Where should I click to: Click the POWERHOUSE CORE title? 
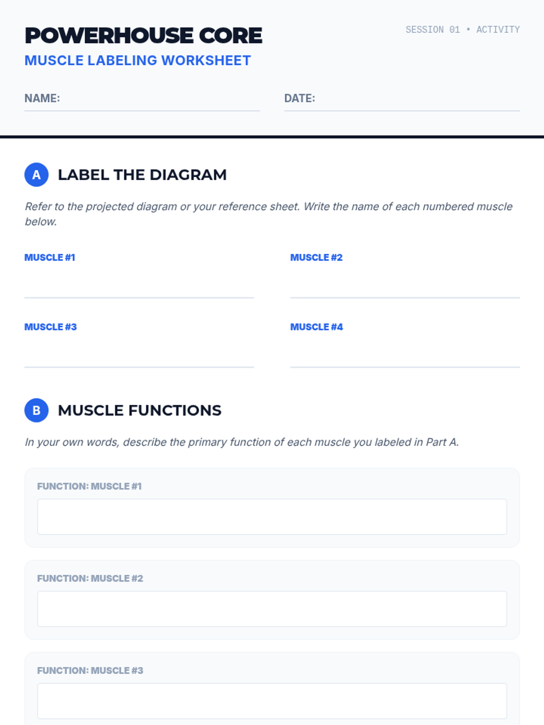(143, 36)
